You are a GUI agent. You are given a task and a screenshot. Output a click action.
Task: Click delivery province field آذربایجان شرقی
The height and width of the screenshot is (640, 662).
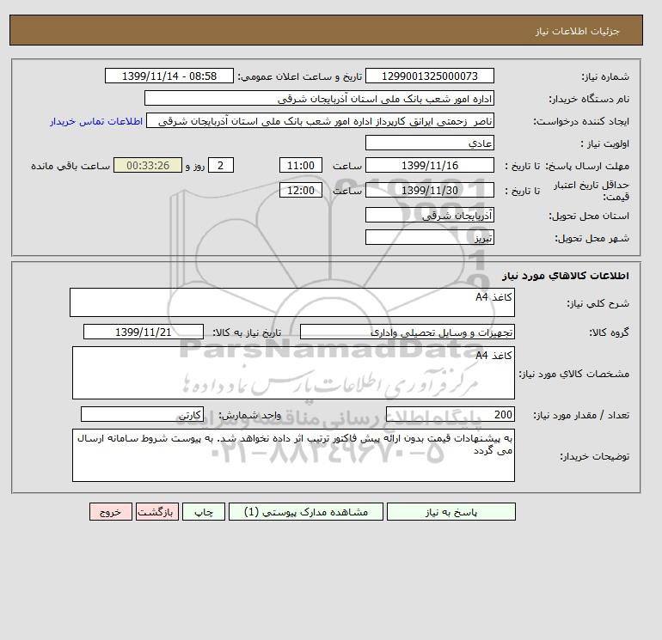pyautogui.click(x=429, y=215)
